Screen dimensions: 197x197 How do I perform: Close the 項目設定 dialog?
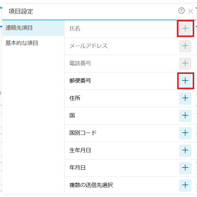pyautogui.click(x=190, y=11)
